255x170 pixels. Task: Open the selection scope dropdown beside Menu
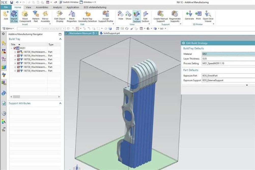29,29
